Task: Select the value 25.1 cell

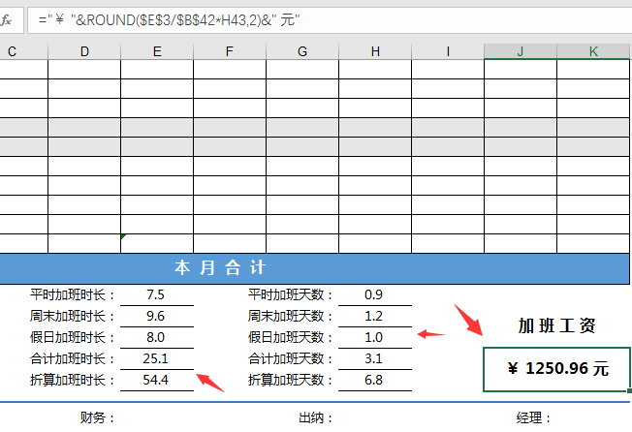Action: (x=157, y=358)
